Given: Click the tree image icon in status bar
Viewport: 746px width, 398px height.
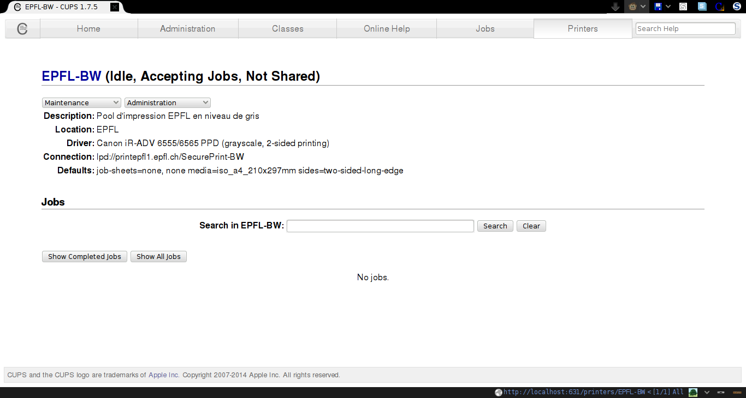Looking at the screenshot, I should coord(693,392).
